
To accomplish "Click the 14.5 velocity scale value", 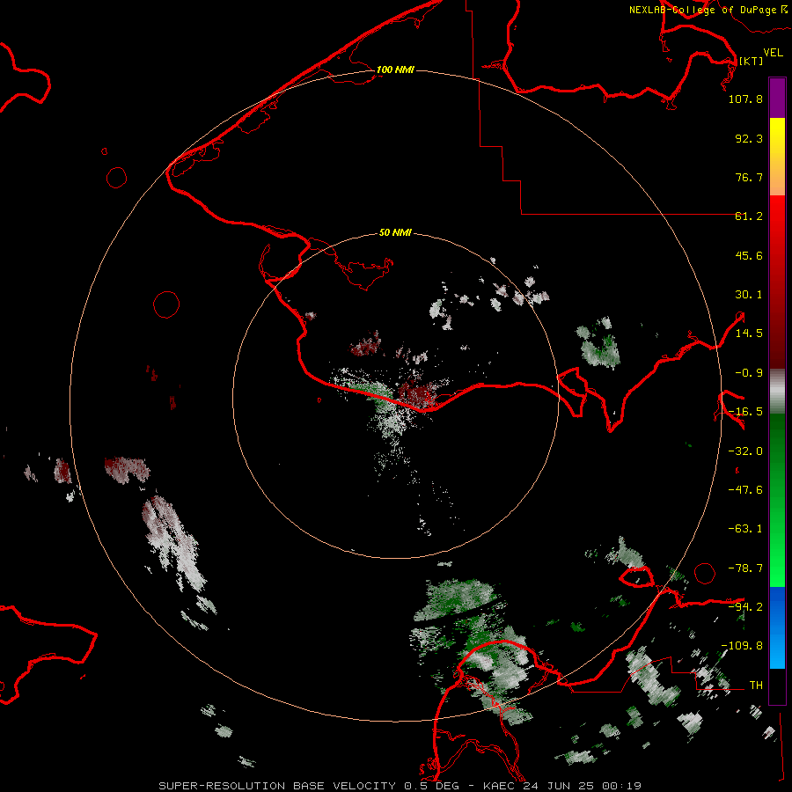I will tap(749, 334).
